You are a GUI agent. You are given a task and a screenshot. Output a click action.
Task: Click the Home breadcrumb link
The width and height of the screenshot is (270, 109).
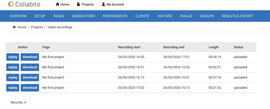pos(22,27)
